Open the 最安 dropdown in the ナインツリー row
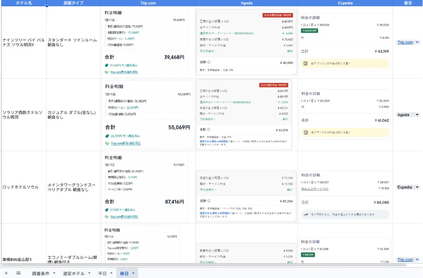Image resolution: width=423 pixels, height=278 pixels. click(417, 42)
